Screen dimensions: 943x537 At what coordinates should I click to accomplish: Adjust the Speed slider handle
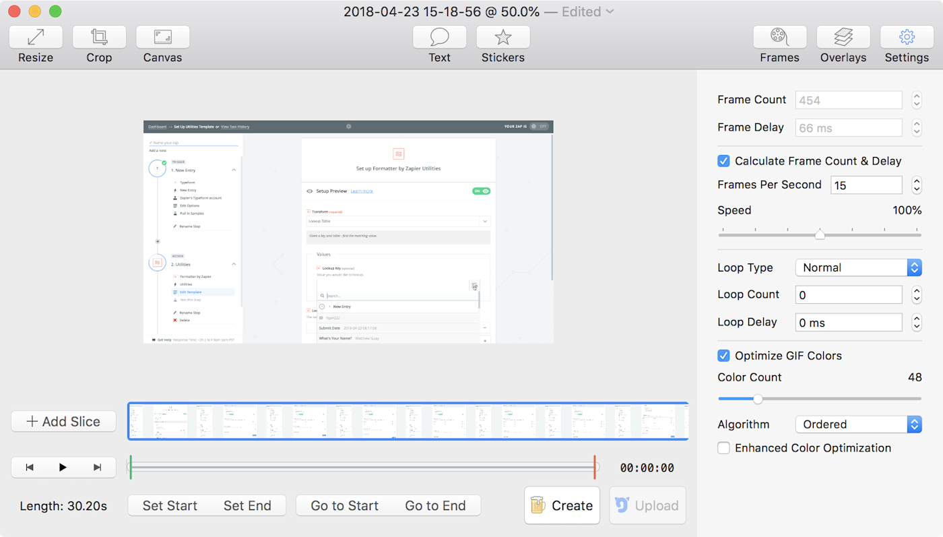[820, 234]
